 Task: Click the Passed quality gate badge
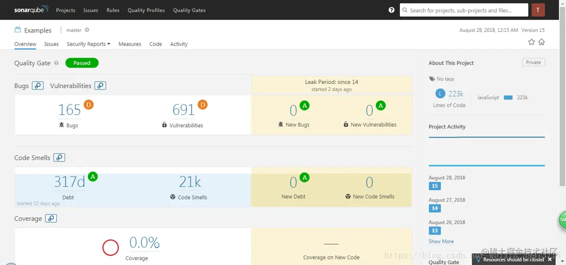pos(82,63)
